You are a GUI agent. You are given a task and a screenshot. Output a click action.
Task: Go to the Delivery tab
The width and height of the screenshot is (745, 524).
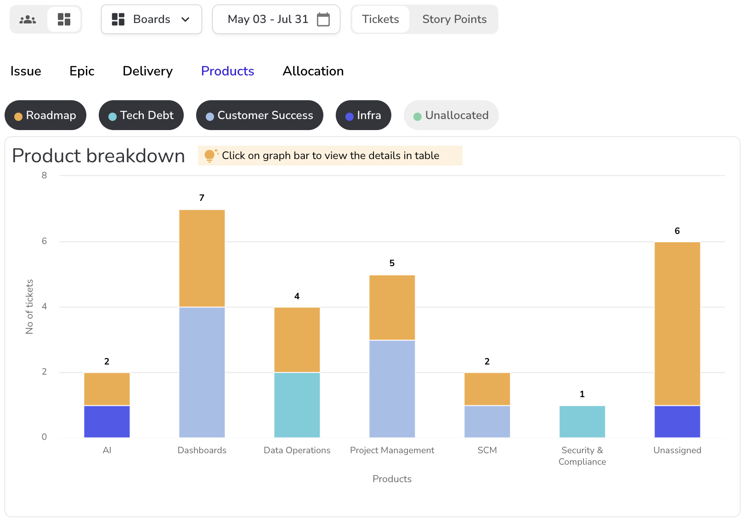pyautogui.click(x=147, y=71)
